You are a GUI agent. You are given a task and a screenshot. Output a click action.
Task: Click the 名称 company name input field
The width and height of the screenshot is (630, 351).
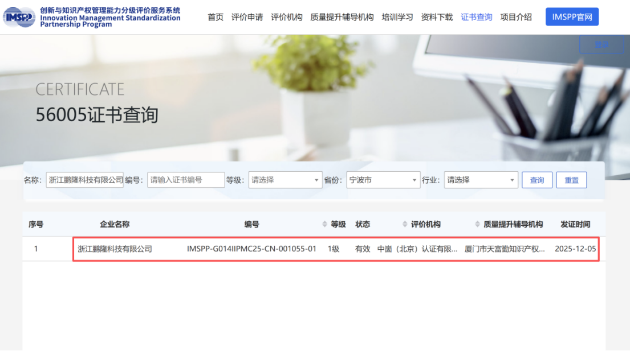click(85, 180)
